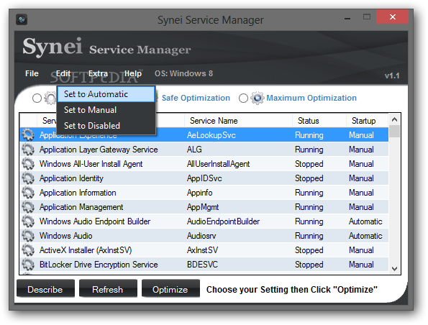This screenshot has width=428, height=325.
Task: Select Windows Audio Endpoint Builder service
Action: (x=95, y=221)
